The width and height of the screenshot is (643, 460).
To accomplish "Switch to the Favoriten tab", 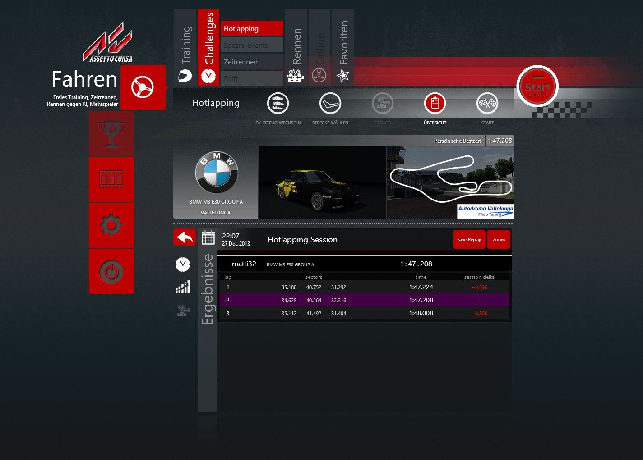I will coord(343,47).
